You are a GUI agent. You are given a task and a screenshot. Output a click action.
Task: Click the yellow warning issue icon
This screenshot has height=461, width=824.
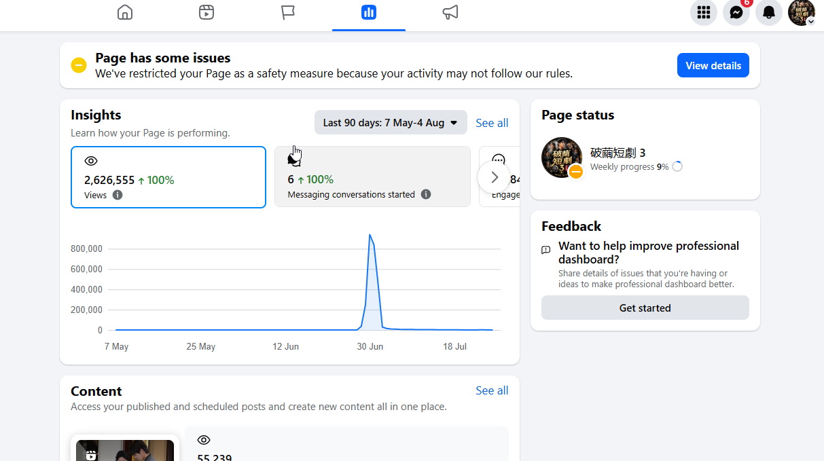click(79, 65)
